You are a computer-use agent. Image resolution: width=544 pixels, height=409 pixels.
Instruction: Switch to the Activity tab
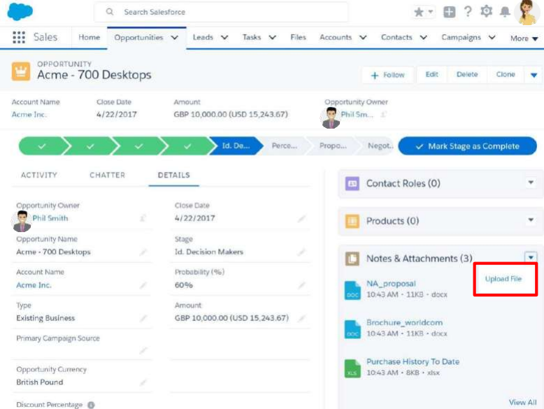(x=39, y=175)
